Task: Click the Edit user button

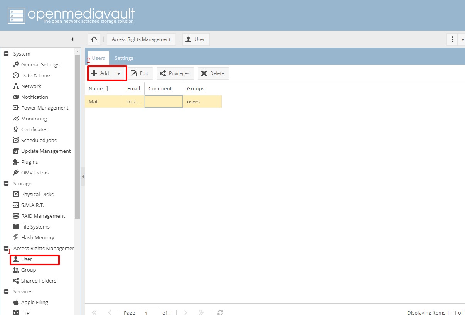Action: pyautogui.click(x=140, y=73)
